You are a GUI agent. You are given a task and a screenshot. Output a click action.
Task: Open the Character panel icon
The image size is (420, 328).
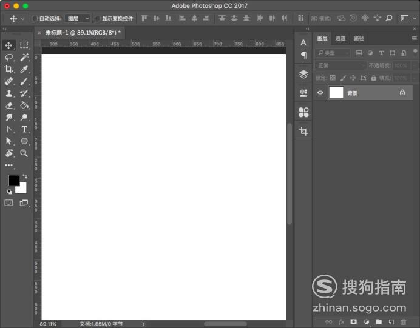[303, 43]
